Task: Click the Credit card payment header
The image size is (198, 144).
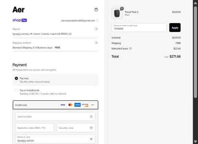Action: [x=55, y=105]
